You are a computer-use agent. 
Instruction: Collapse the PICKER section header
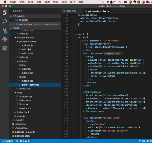pos(16,28)
